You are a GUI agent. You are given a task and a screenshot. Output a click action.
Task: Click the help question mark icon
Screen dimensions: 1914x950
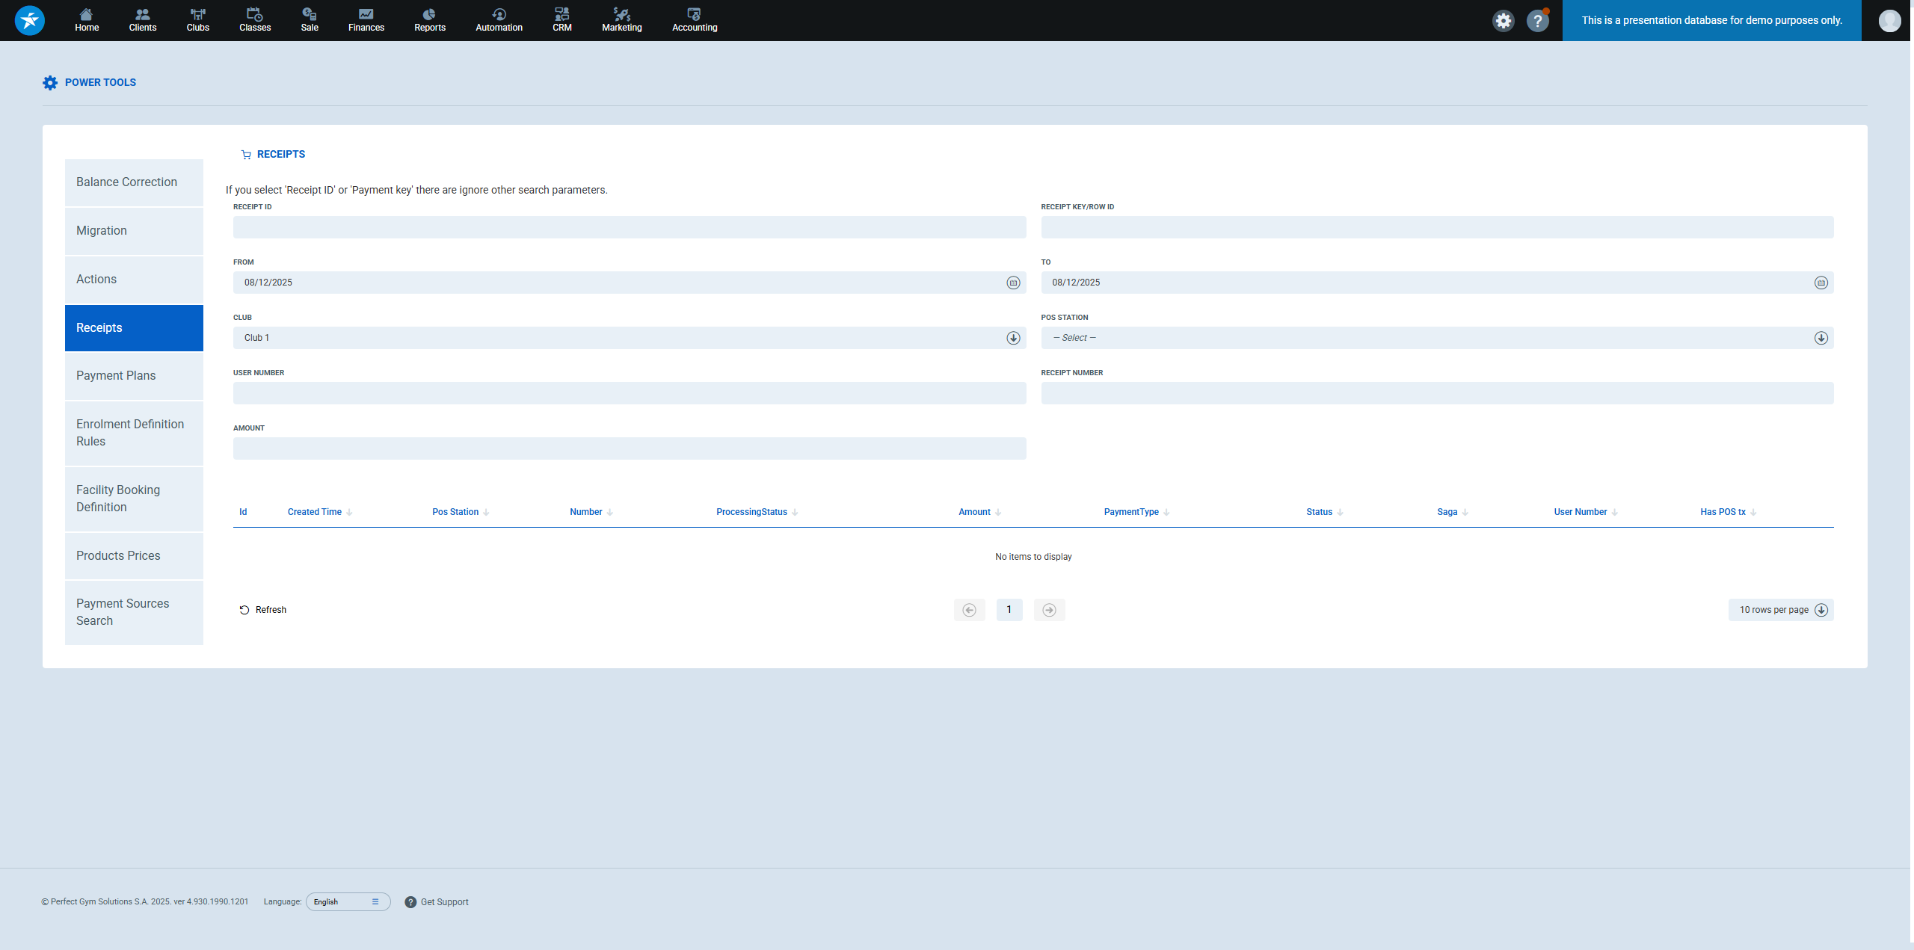click(x=1537, y=21)
